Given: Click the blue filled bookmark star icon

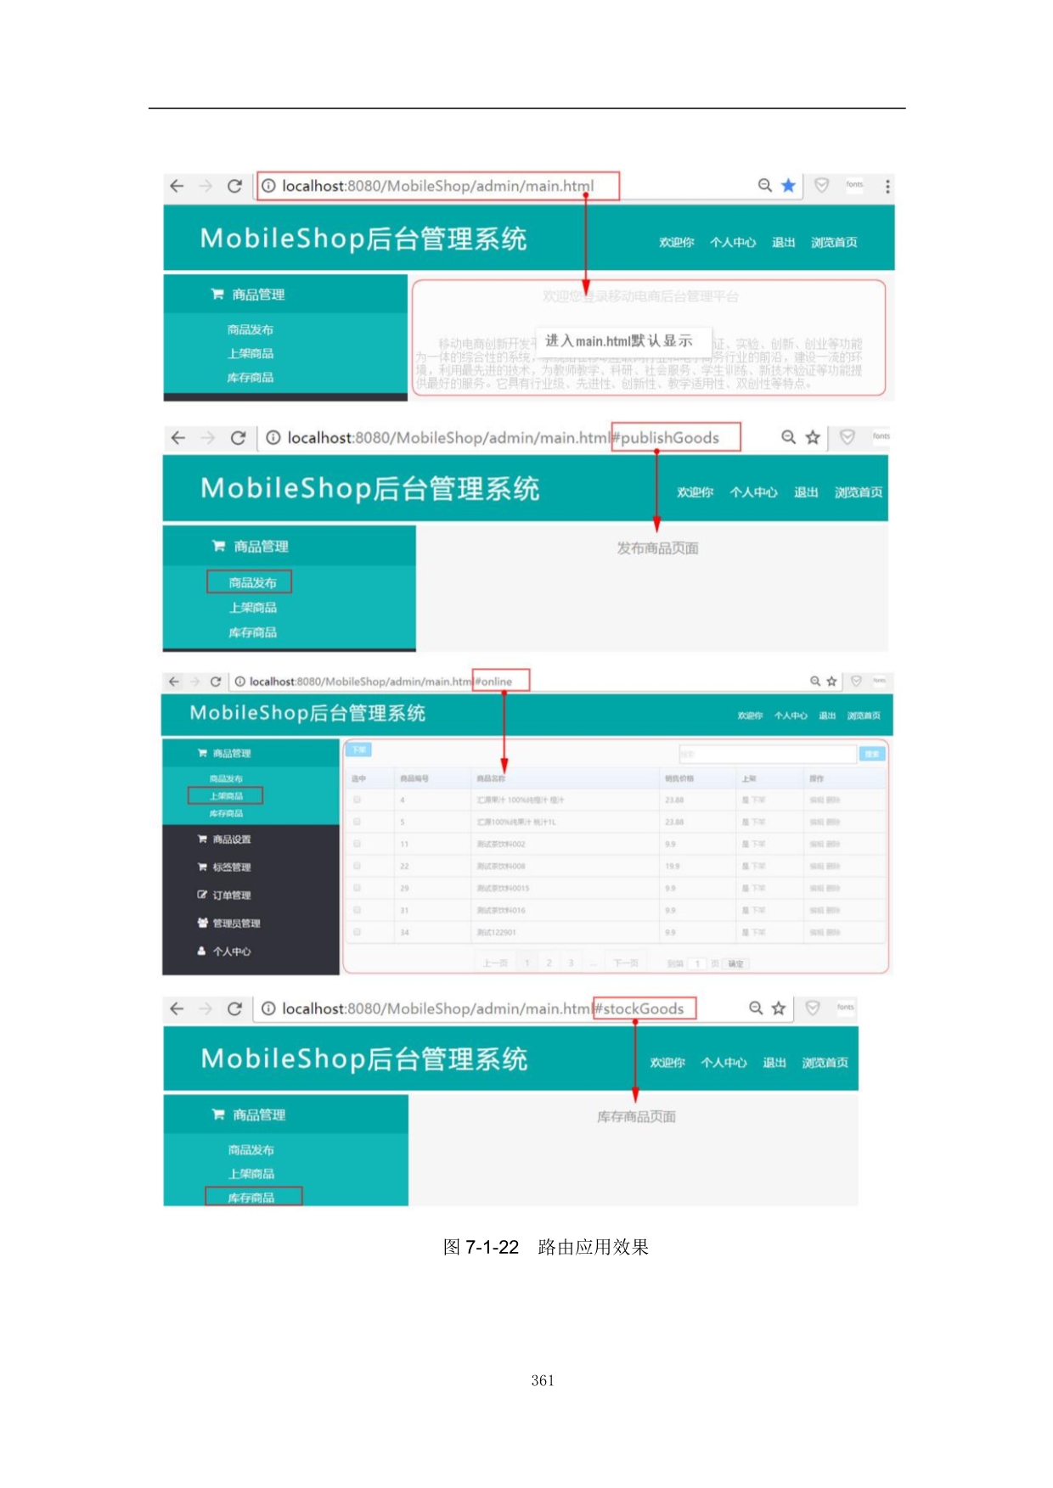Looking at the screenshot, I should click(x=788, y=186).
